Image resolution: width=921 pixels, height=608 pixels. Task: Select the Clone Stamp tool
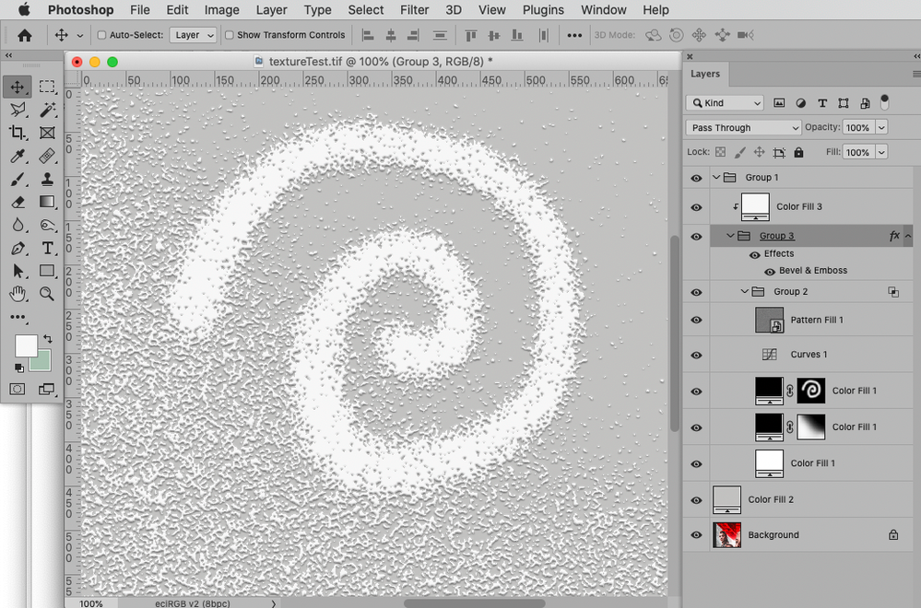pyautogui.click(x=47, y=179)
